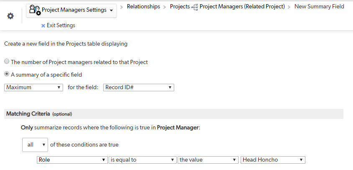Go to Relationships breadcrumb

(x=143, y=7)
